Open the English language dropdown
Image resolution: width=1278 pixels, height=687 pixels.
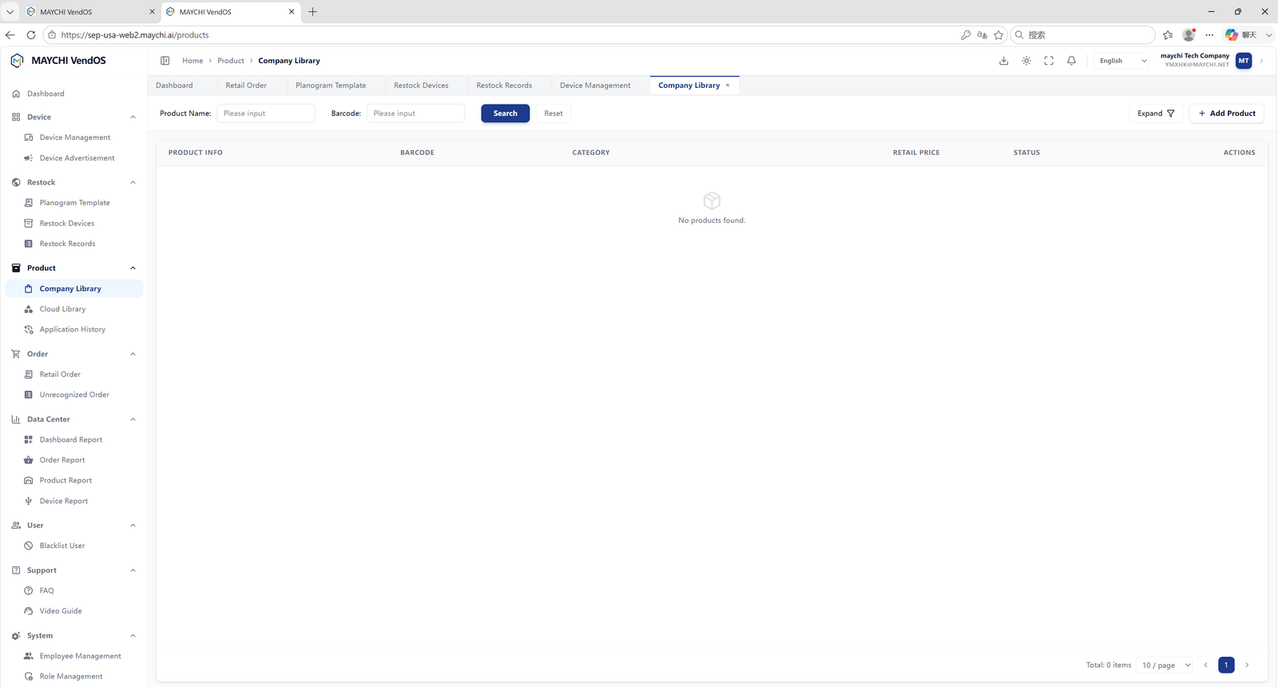tap(1122, 61)
